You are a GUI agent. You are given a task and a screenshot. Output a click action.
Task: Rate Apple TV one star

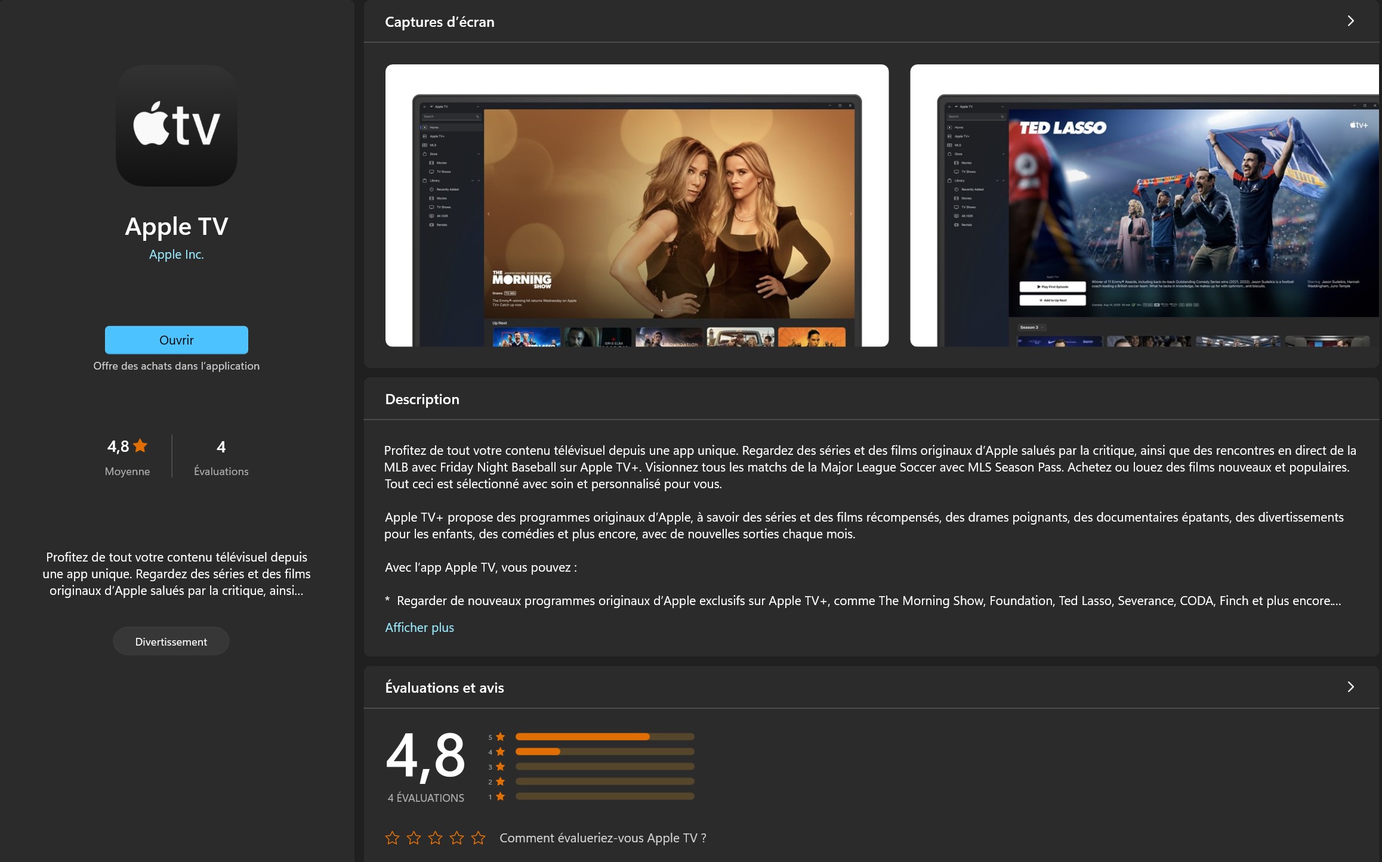[392, 838]
